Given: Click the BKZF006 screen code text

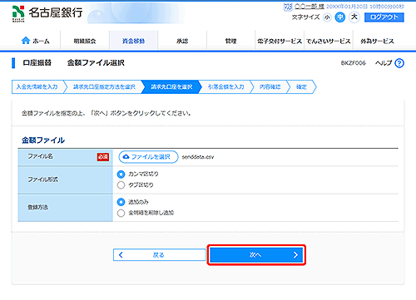Looking at the screenshot, I should tap(354, 63).
